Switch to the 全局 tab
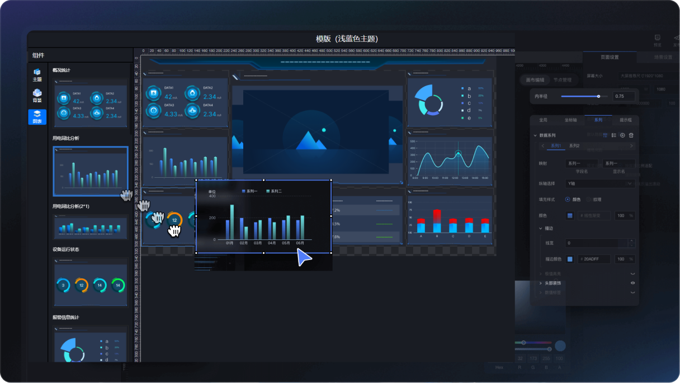This screenshot has width=680, height=383. click(543, 120)
